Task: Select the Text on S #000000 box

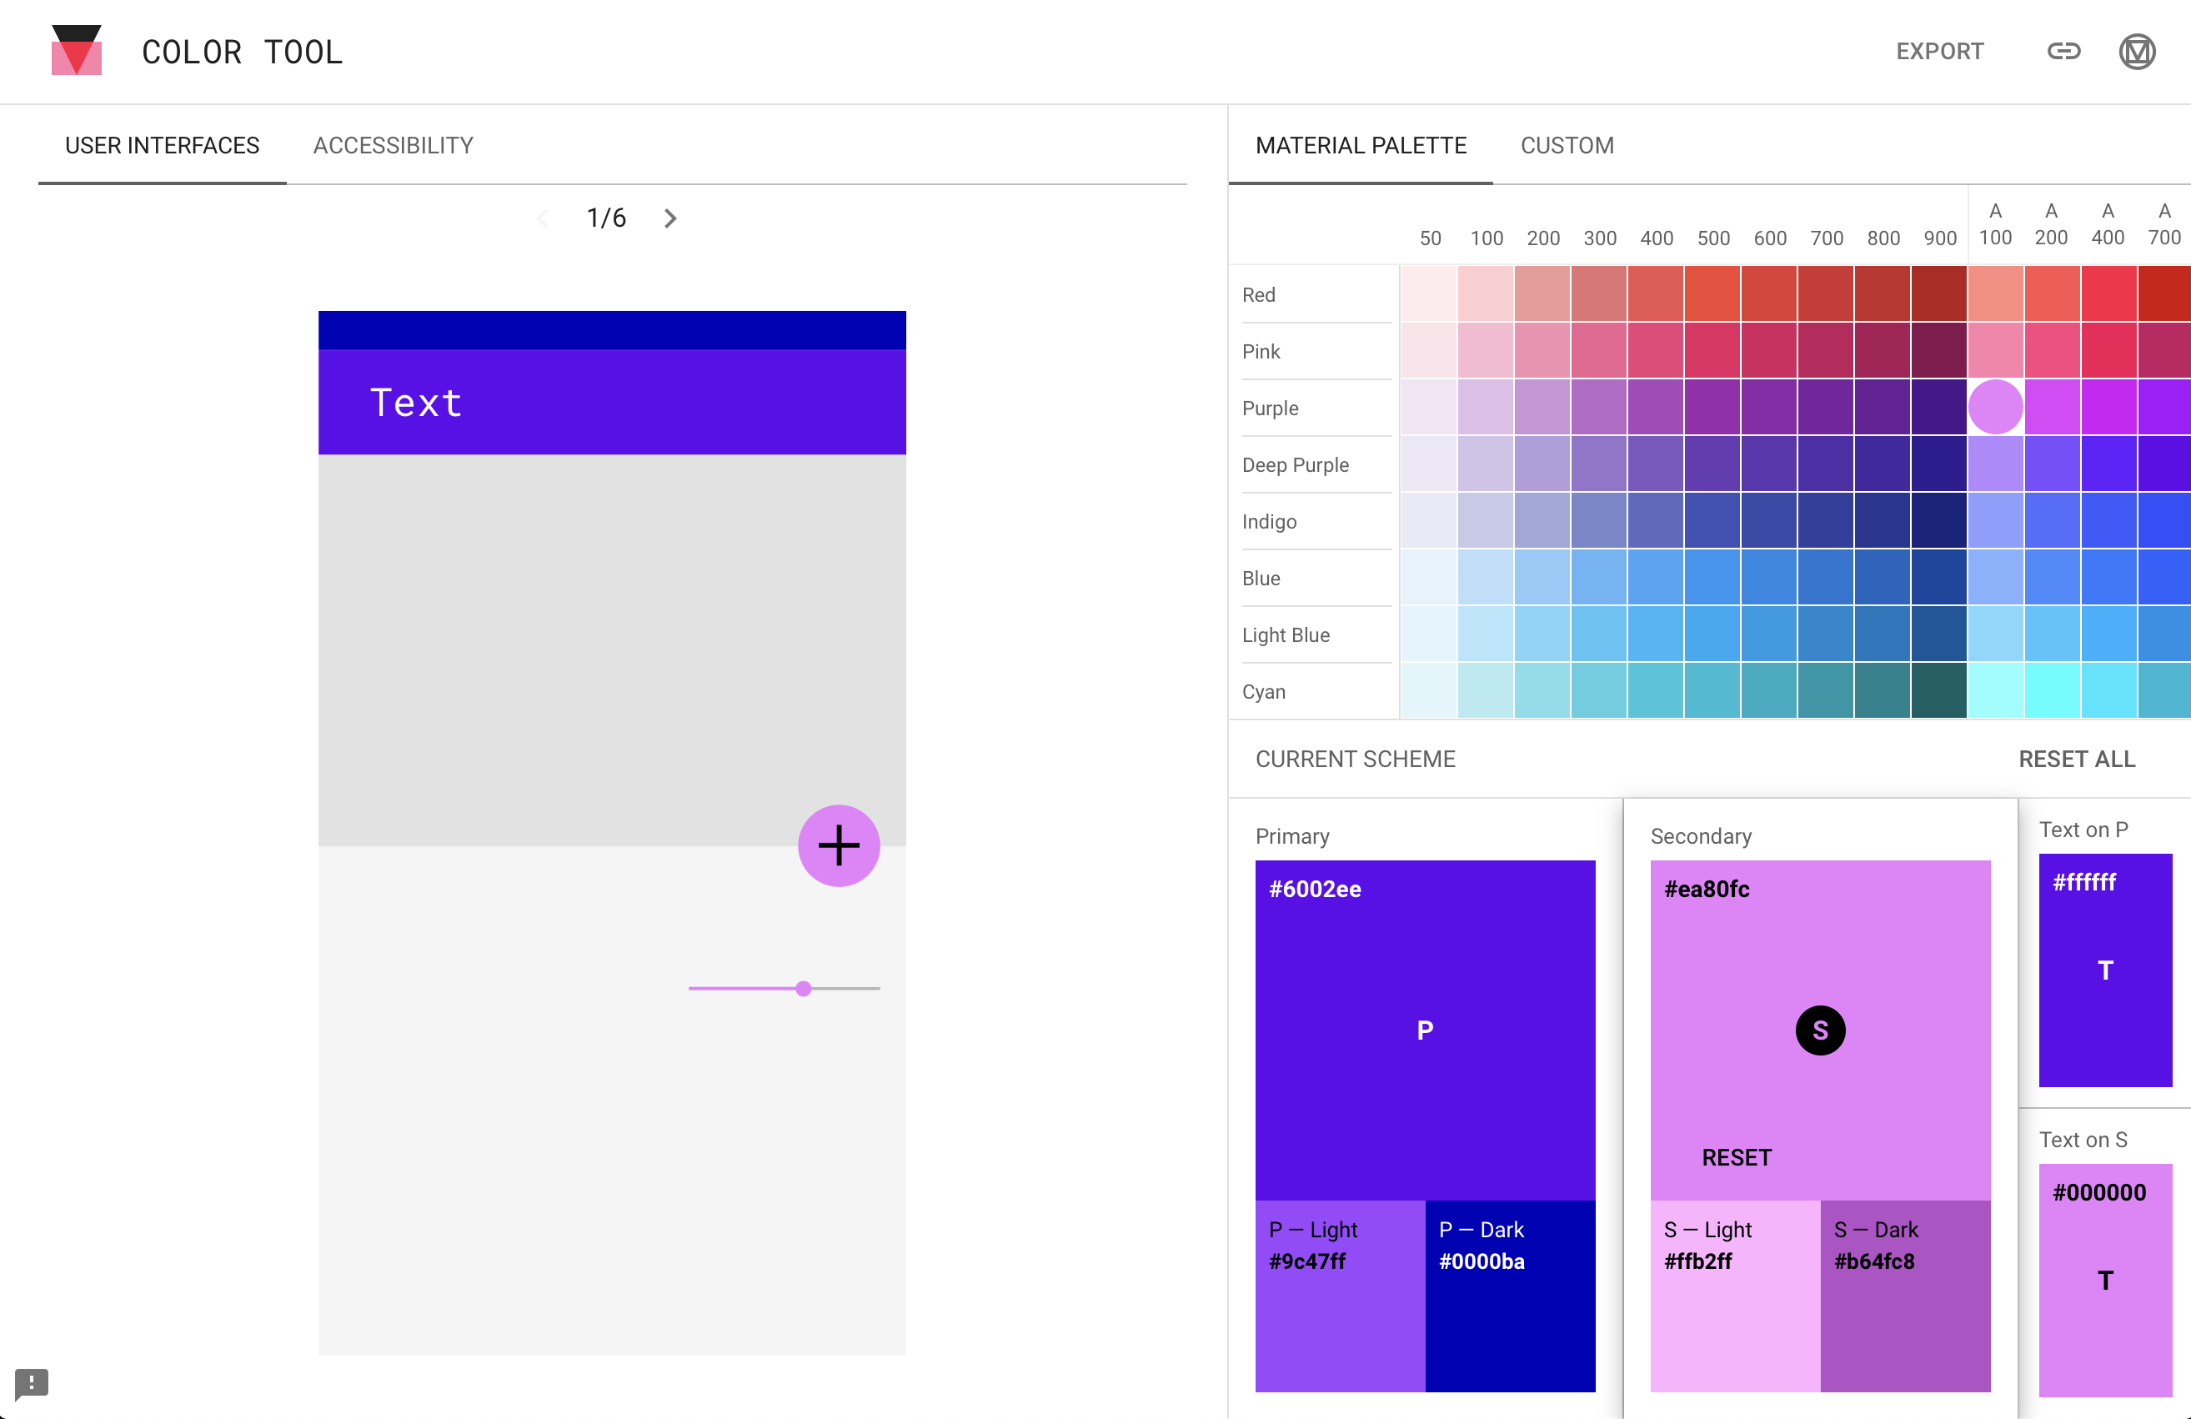Action: coord(2104,1279)
